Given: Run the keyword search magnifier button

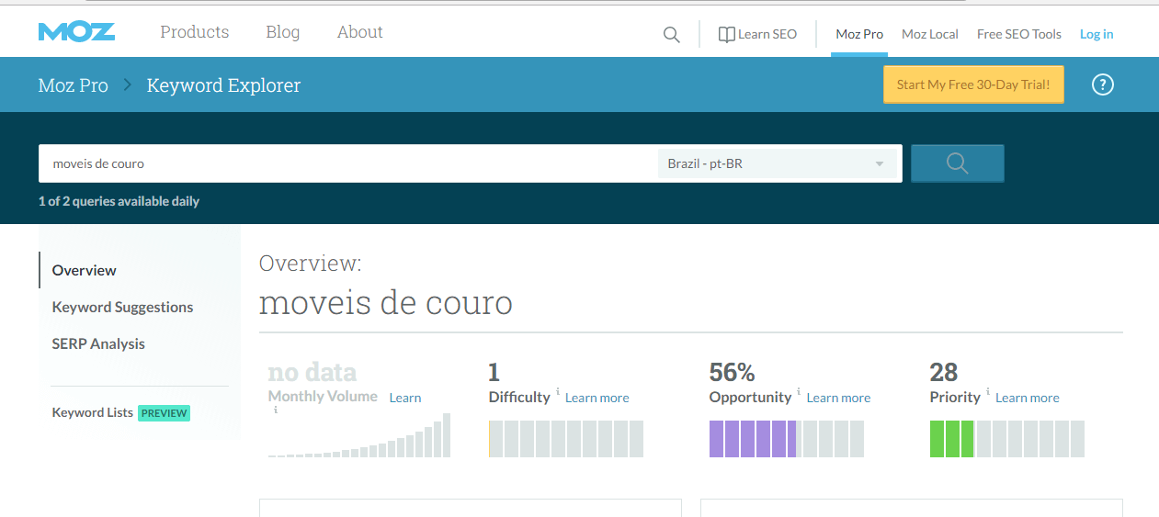Looking at the screenshot, I should (957, 163).
